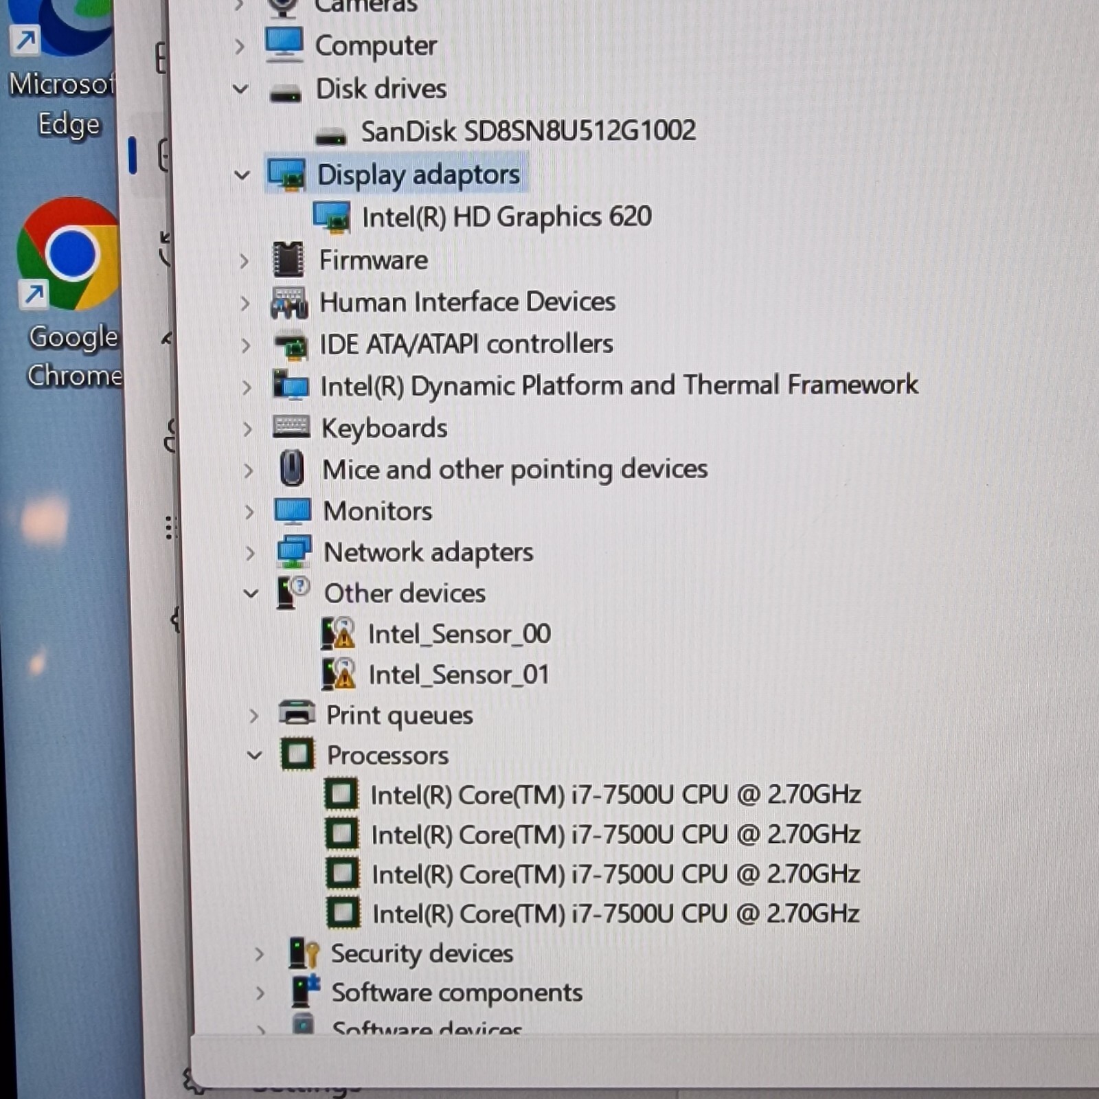Image resolution: width=1099 pixels, height=1099 pixels.
Task: Click the Intel HD Graphics 620 icon
Action: click(x=331, y=217)
